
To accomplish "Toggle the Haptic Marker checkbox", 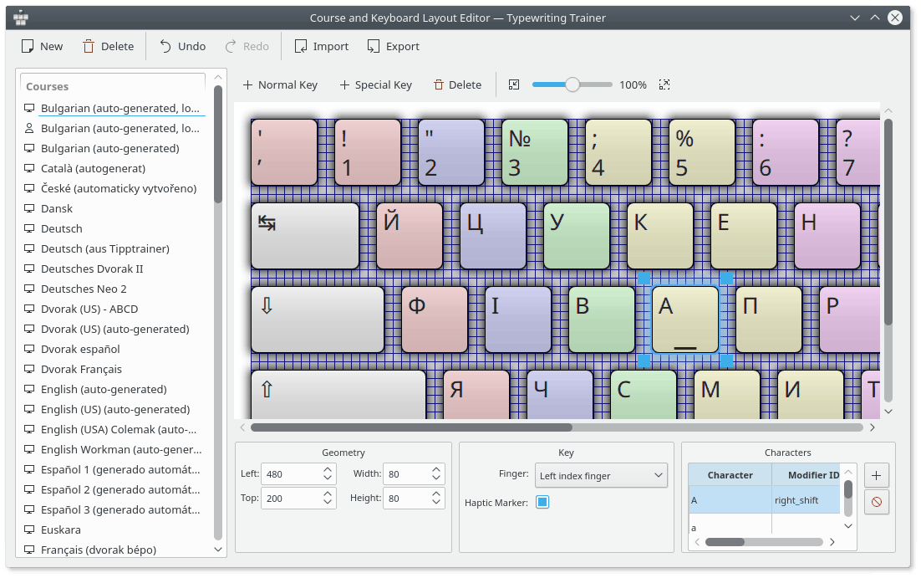I will coord(542,502).
